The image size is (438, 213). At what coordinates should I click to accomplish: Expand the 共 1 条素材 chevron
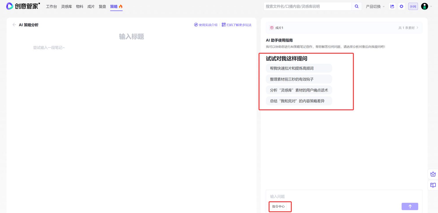(x=418, y=28)
